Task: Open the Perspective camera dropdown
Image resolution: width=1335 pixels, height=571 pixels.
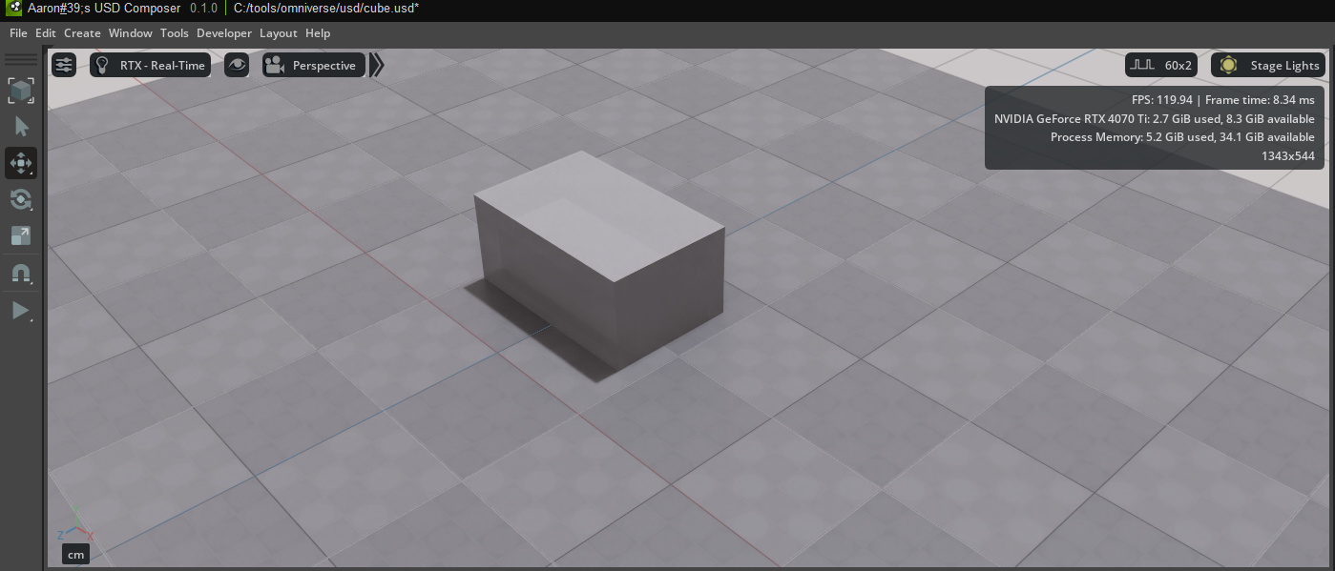Action: 313,65
